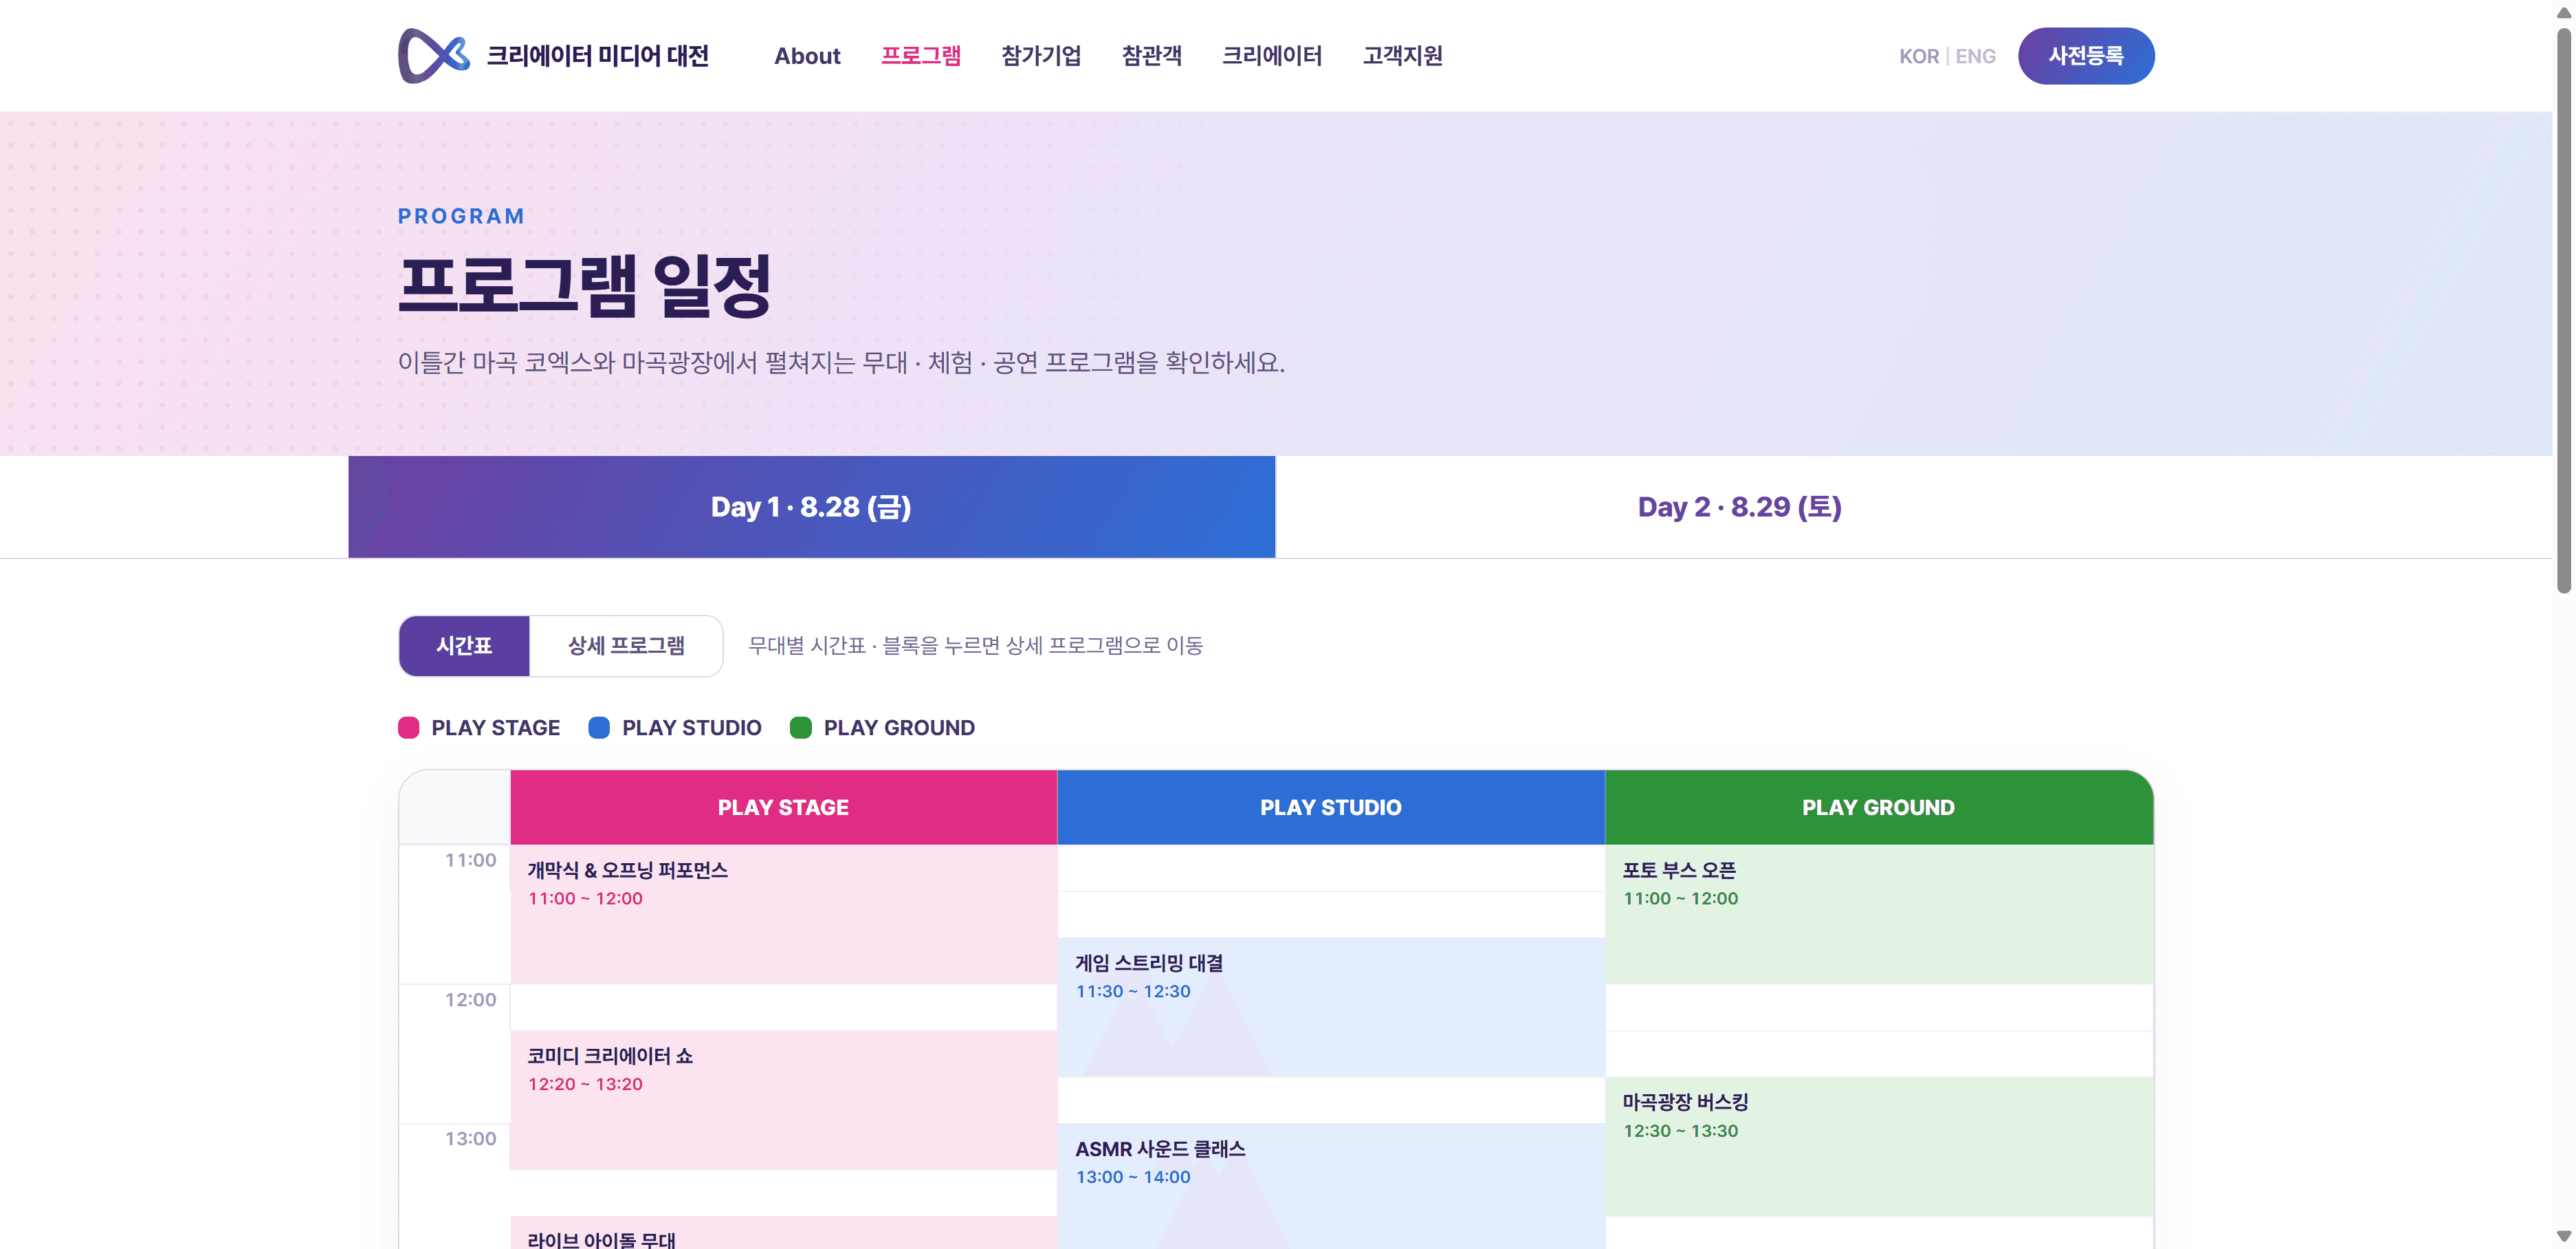Select the Day 1 · 8.28 (금) tab
2576x1249 pixels.
tap(811, 506)
